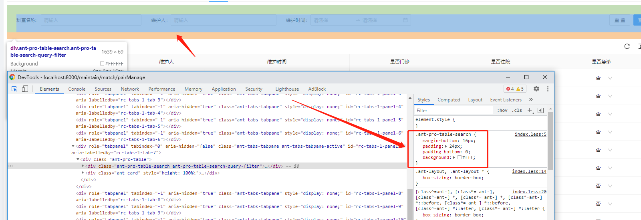Open the Lighthouse tab
Image resolution: width=641 pixels, height=220 pixels.
(x=287, y=89)
